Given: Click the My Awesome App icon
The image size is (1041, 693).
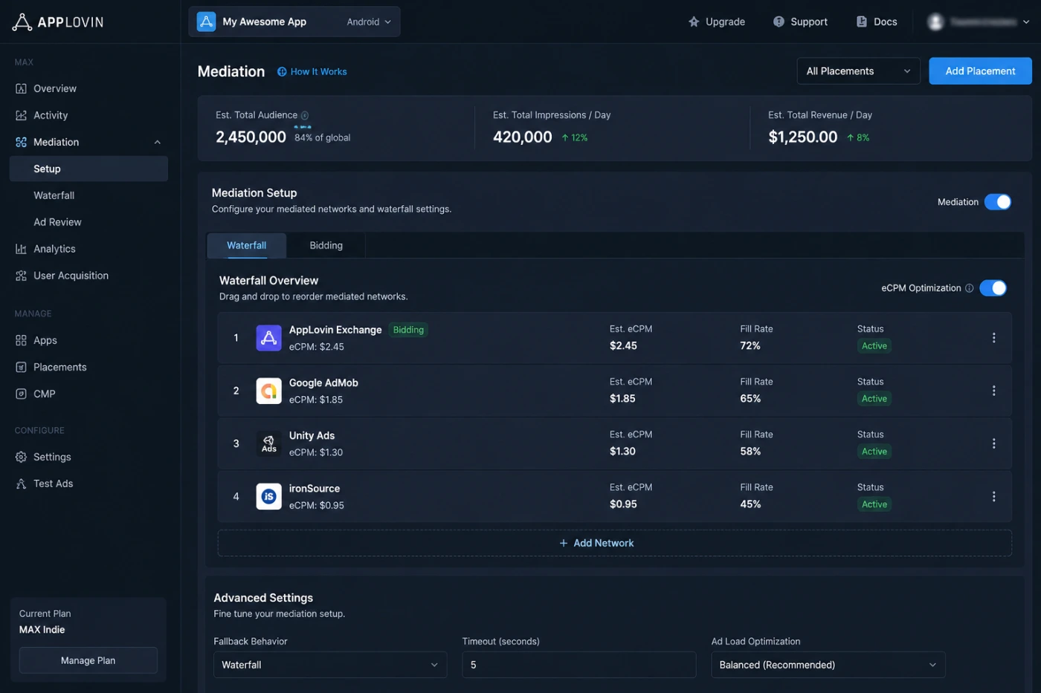Looking at the screenshot, I should pyautogui.click(x=206, y=22).
